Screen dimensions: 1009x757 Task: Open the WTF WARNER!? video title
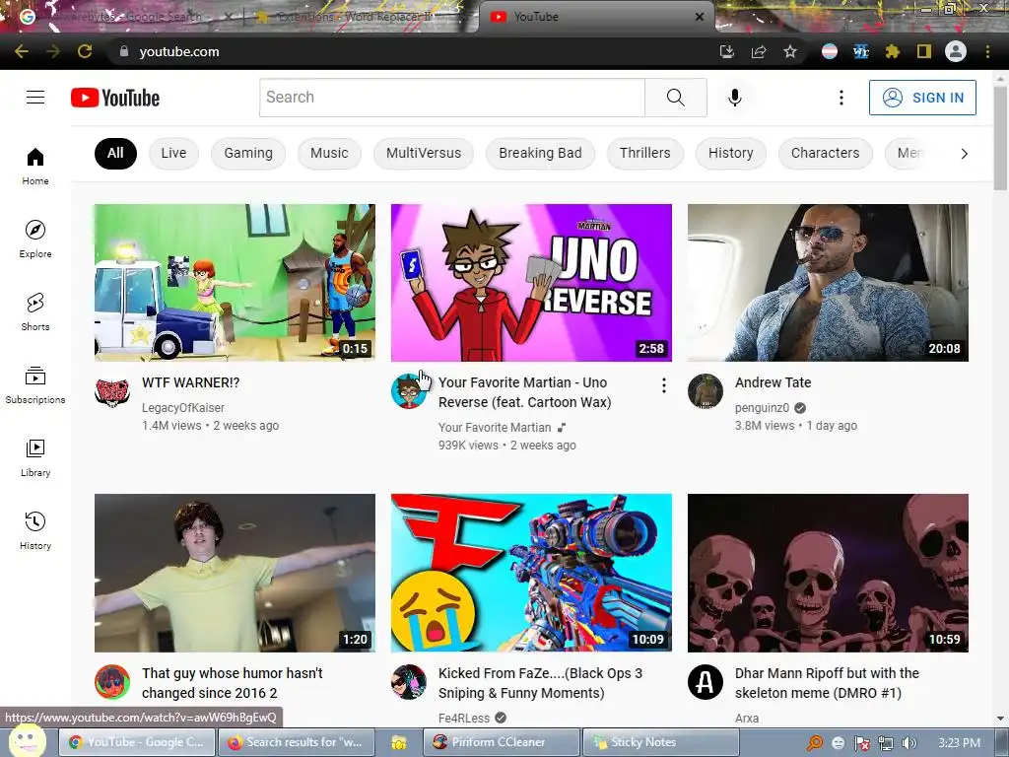190,382
